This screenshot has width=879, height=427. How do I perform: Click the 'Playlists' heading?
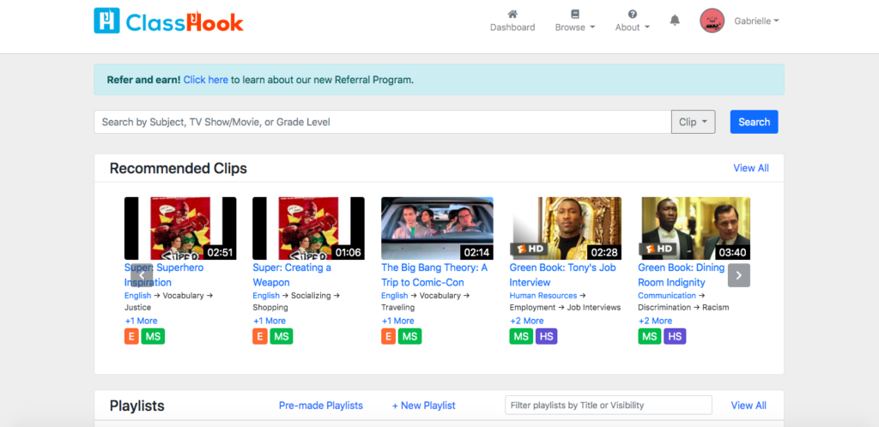click(137, 406)
